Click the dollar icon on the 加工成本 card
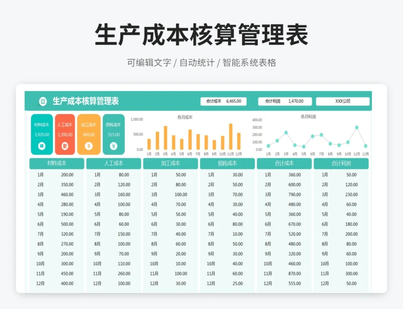Screen dimensions: 403x309 pos(89,146)
